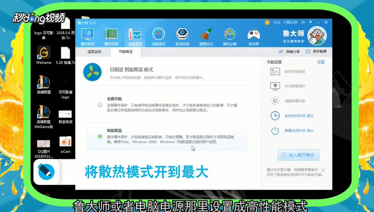Click 启用节能墙纸 picture icon
The width and height of the screenshot is (374, 212).
(x=275, y=71)
